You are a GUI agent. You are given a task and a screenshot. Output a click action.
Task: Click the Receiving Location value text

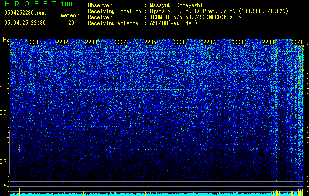[219, 11]
